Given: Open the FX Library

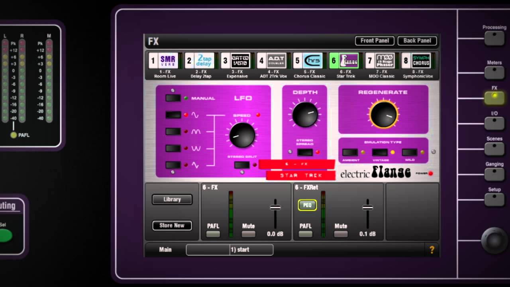Looking at the screenshot, I should tap(172, 200).
